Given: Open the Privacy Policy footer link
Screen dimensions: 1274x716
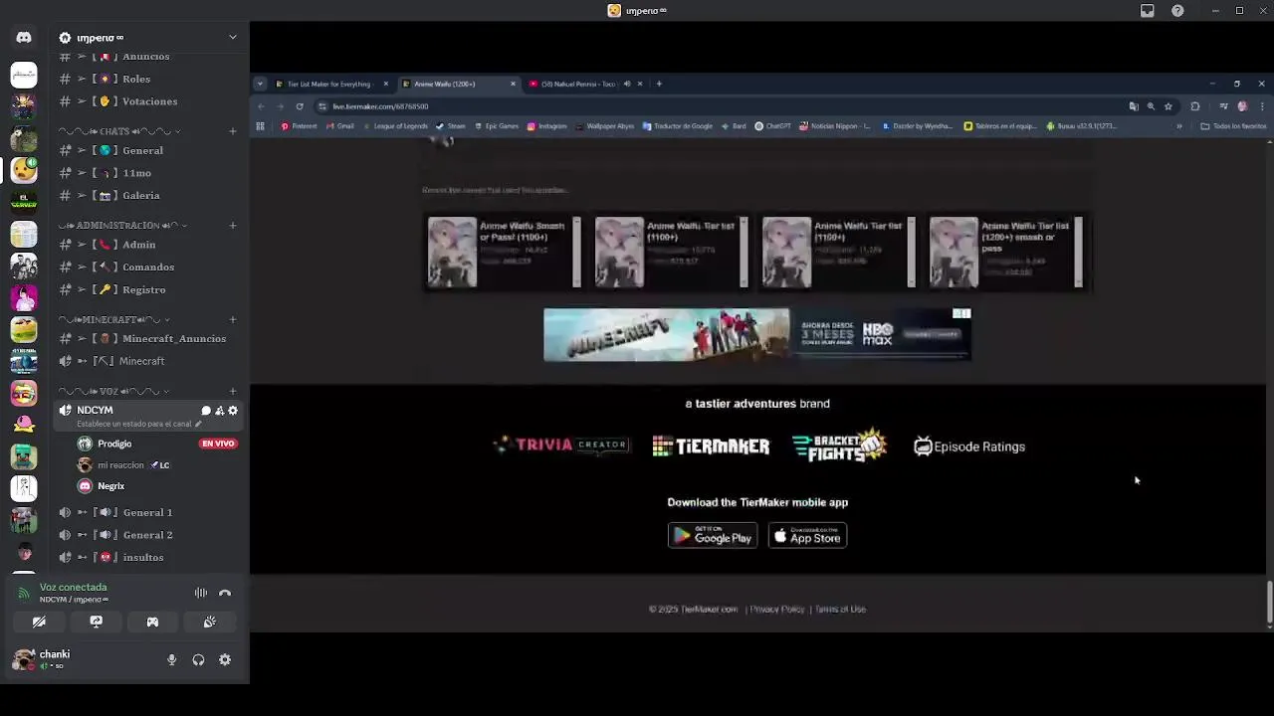Looking at the screenshot, I should click(777, 609).
